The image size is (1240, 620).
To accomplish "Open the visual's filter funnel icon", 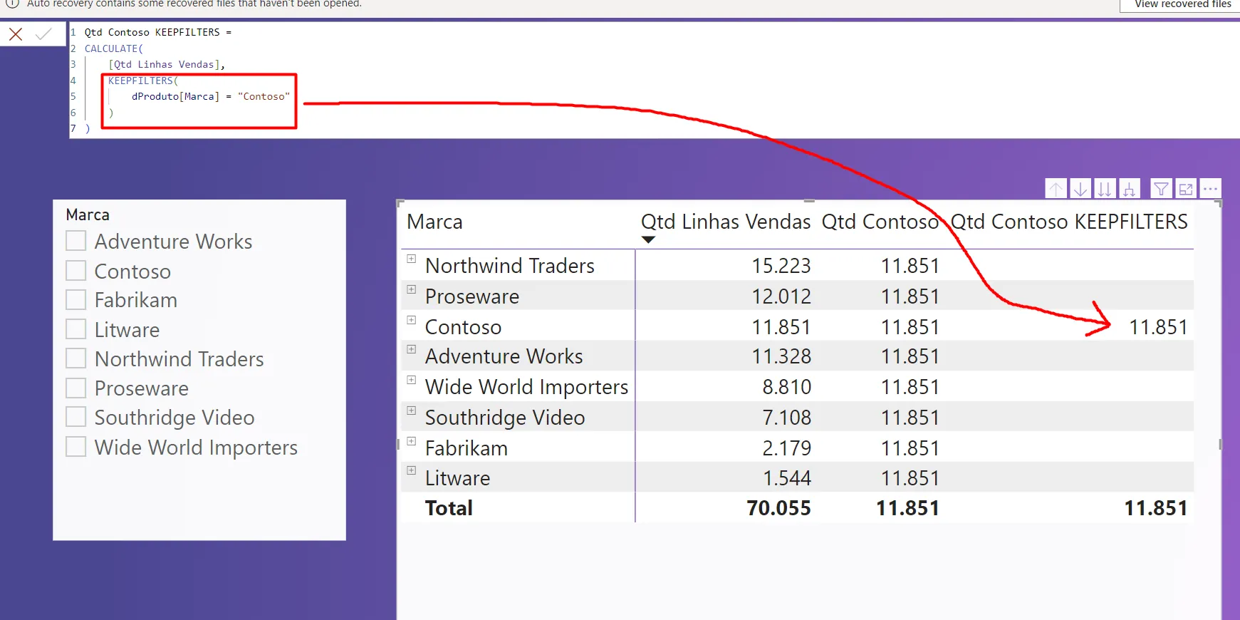I will 1161,189.
